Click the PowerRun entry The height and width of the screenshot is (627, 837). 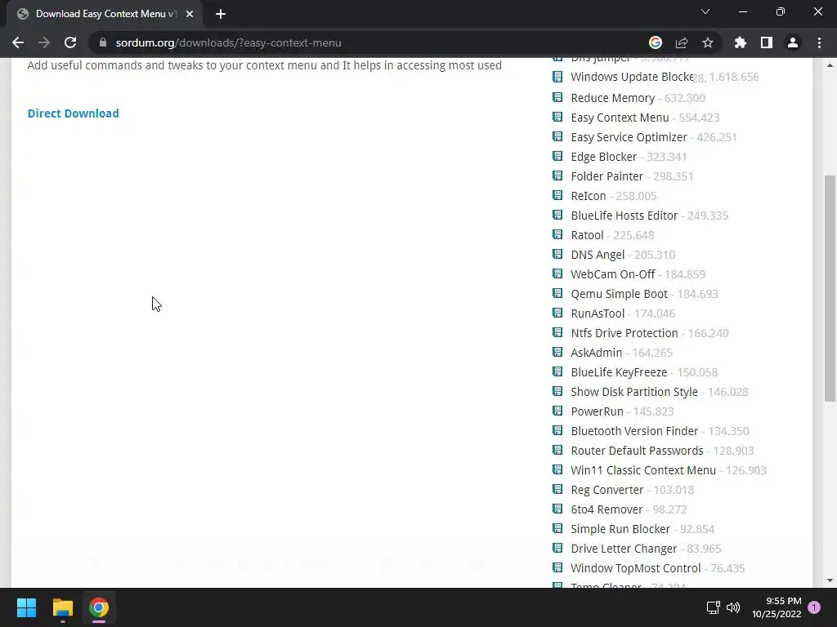596,411
